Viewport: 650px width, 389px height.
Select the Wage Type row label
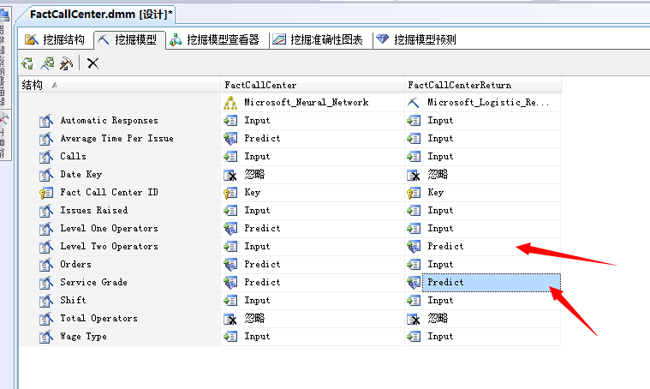coord(83,337)
